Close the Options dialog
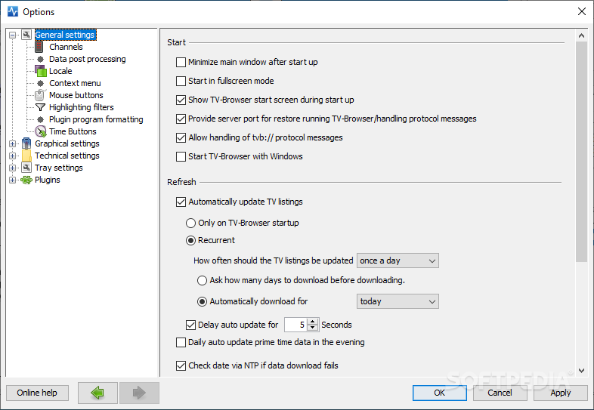 tap(582, 11)
